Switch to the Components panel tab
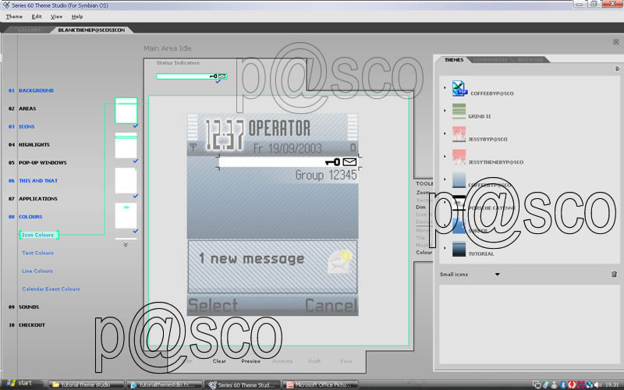Image resolution: width=624 pixels, height=390 pixels. pos(491,60)
